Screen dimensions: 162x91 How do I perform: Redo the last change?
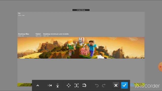(x=104, y=85)
